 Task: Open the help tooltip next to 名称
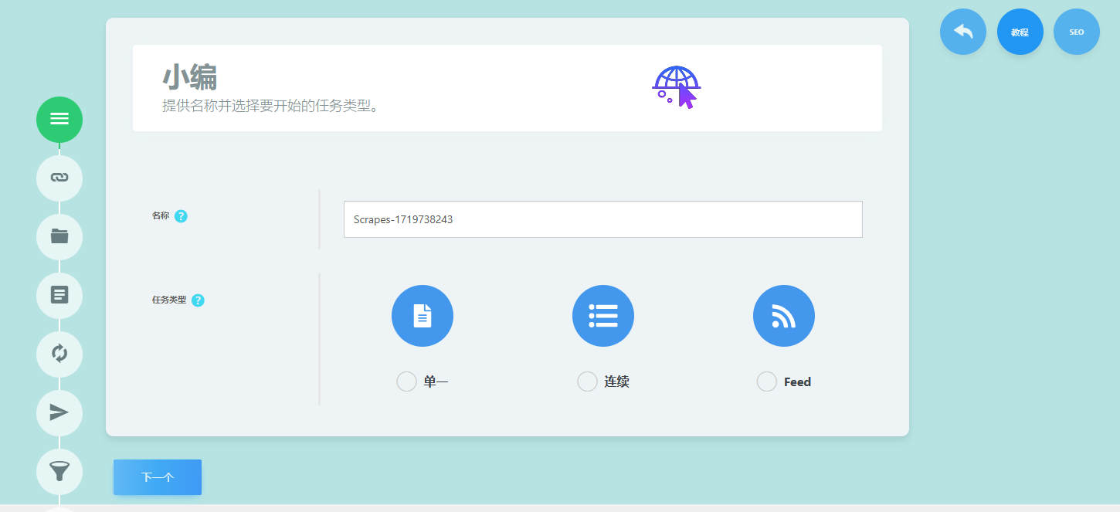[181, 216]
